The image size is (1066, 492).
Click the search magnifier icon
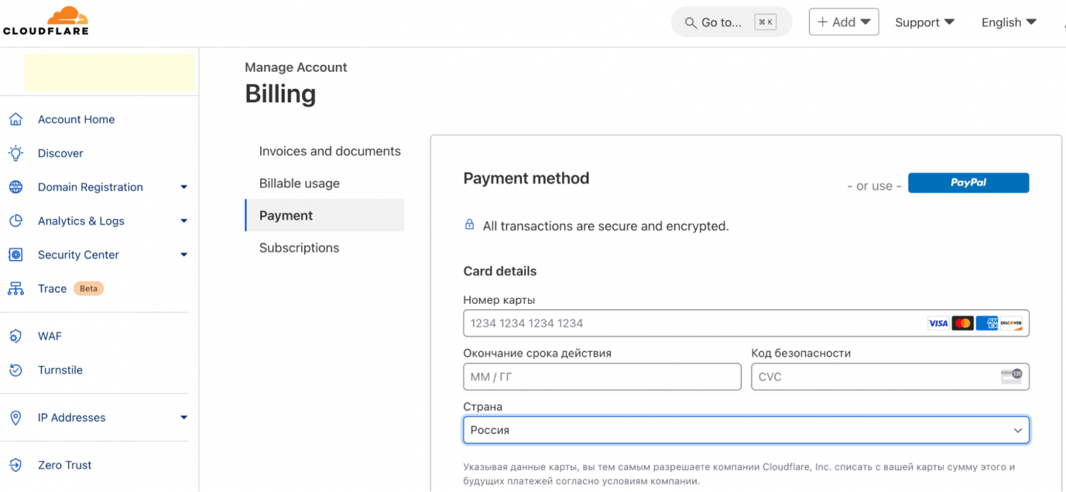(x=691, y=23)
